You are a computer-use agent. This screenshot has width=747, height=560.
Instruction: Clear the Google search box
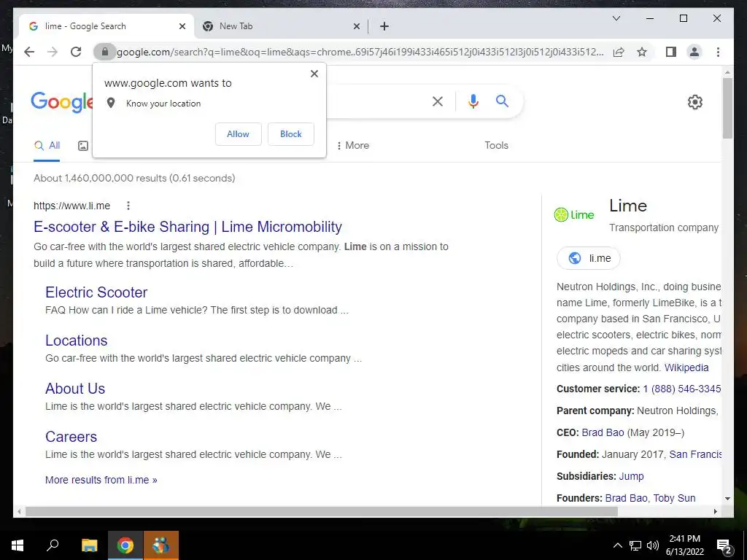point(438,101)
